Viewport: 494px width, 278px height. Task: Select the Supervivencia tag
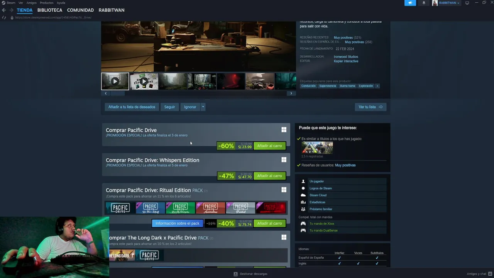328,86
